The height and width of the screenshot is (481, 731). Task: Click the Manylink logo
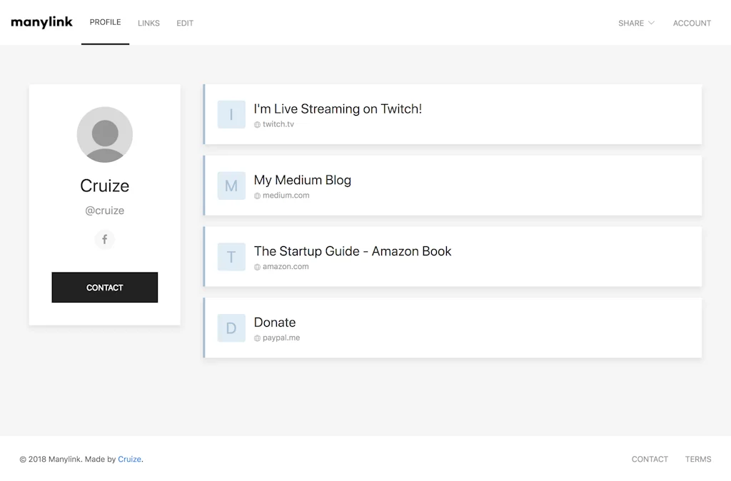(41, 21)
